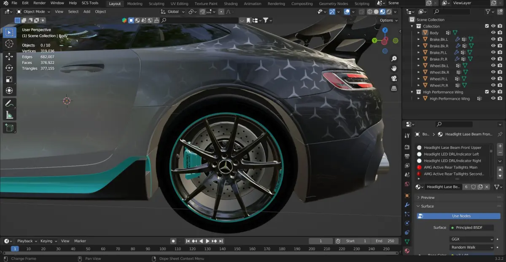Open the Tool properties tab

(x=407, y=136)
